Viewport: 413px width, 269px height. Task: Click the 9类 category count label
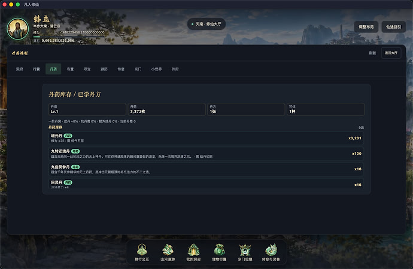(x=361, y=127)
